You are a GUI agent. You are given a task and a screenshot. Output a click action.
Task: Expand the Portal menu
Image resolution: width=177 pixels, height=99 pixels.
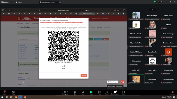pyautogui.click(x=28, y=23)
